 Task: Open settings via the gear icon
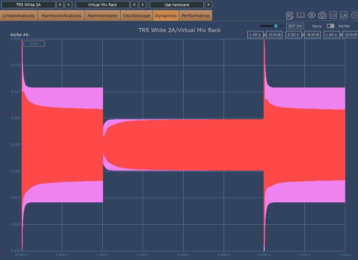coord(354,15)
